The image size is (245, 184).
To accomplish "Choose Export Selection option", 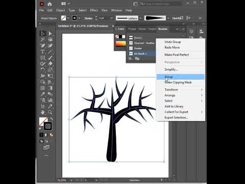I will [x=181, y=118].
